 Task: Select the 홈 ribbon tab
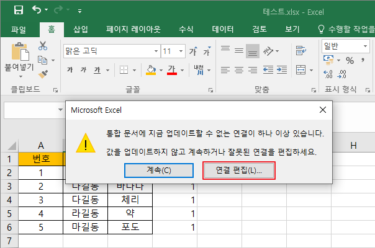point(52,29)
